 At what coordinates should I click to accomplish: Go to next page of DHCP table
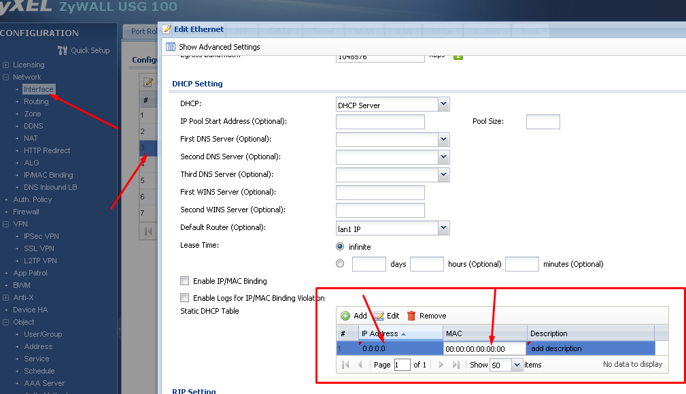(x=441, y=365)
